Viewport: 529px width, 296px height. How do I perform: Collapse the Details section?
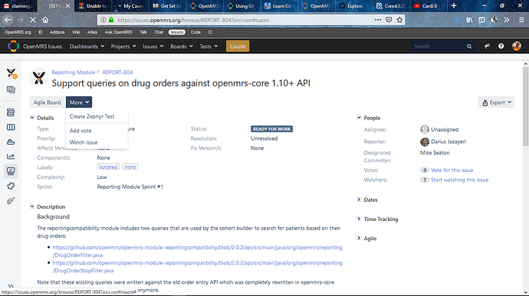click(32, 118)
